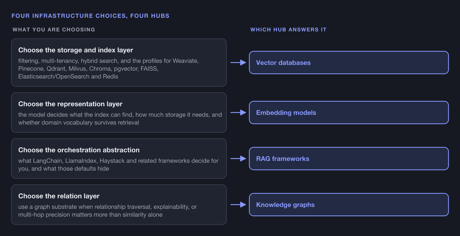The width and height of the screenshot is (460, 236).
Task: Click the arrow pointing to Knowledge graphs
Action: coord(238,205)
